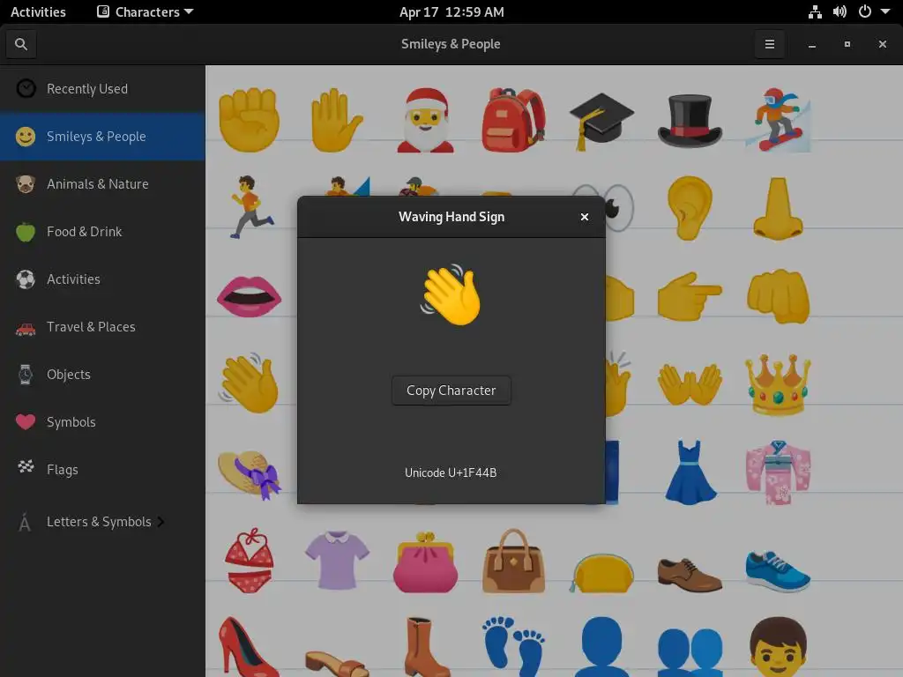Pick the brown boot emoji
The width and height of the screenshot is (903, 677).
point(426,647)
